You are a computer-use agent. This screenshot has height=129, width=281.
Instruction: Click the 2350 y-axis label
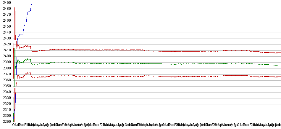(6, 86)
